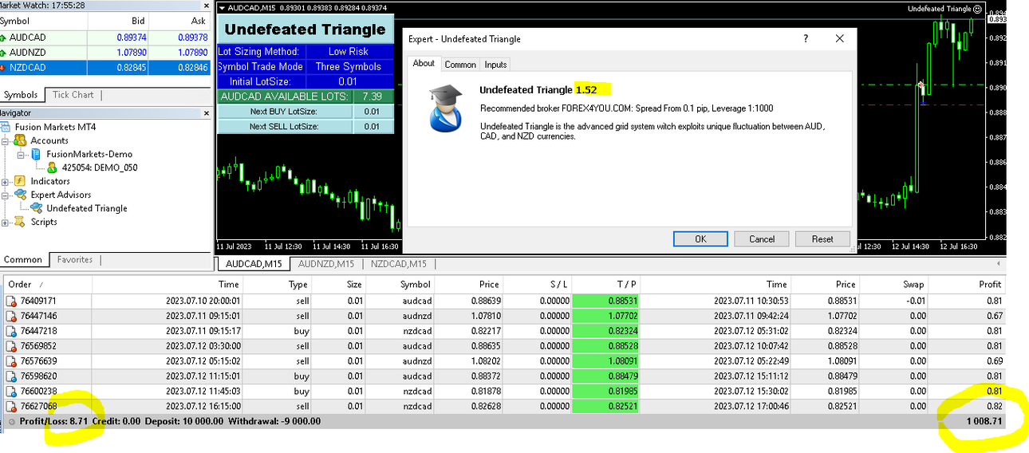The width and height of the screenshot is (1029, 453).
Task: Click the smiley face icon on the chart
Action: [x=978, y=9]
